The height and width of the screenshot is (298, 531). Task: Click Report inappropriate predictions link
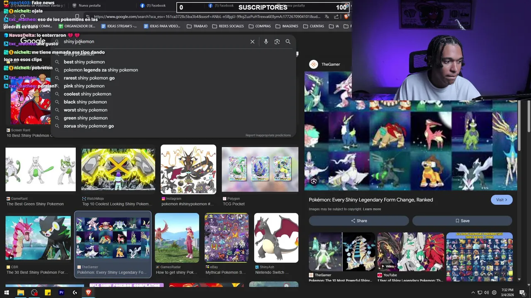[268, 135]
